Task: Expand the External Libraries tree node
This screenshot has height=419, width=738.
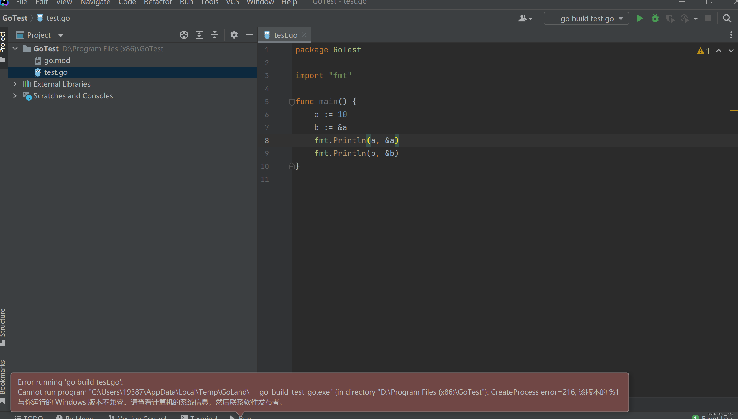Action: click(15, 84)
